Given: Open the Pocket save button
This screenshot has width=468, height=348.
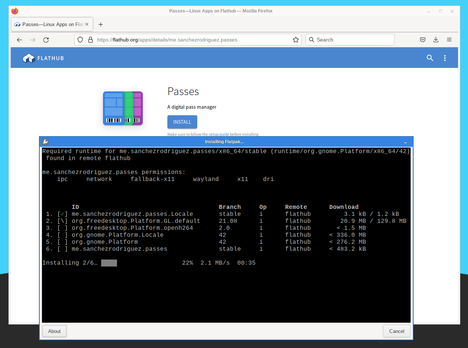Looking at the screenshot, I should [x=423, y=40].
